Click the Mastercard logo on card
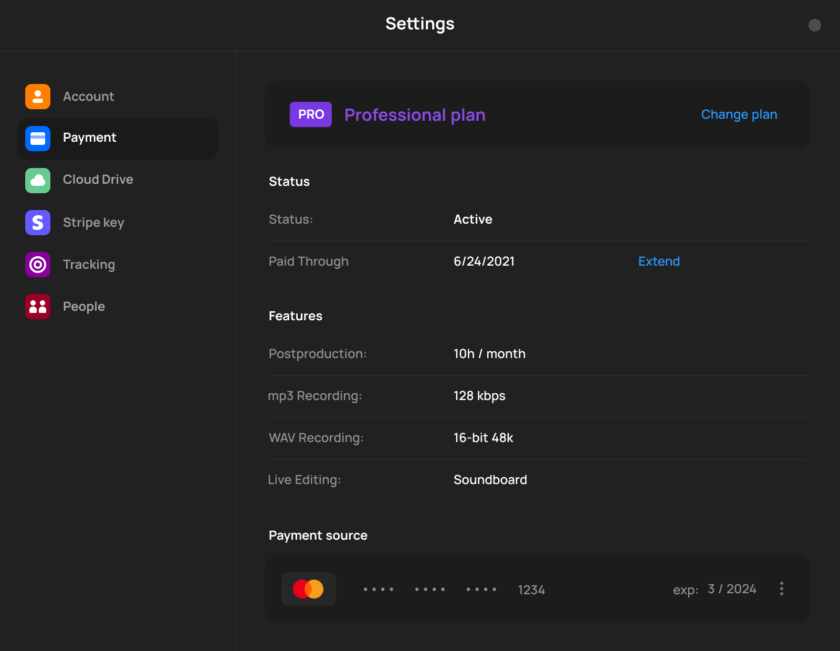 click(308, 589)
